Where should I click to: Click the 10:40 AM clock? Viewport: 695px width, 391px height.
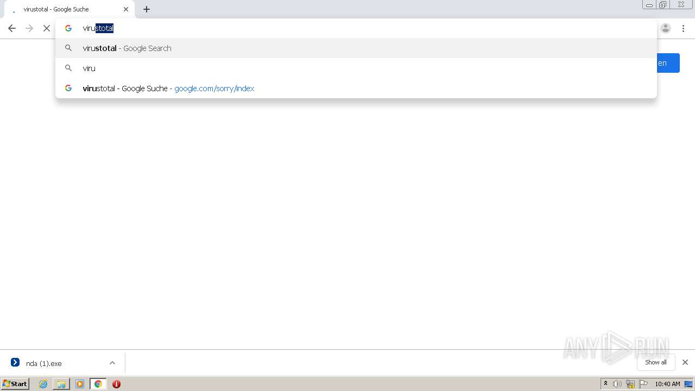[x=667, y=384]
